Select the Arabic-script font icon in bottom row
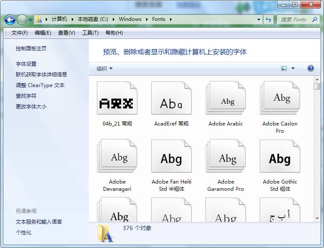Screen dimensions: 324x248 (x=280, y=210)
